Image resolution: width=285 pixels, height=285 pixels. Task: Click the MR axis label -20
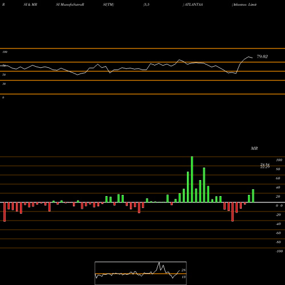pyautogui.click(x=278, y=215)
